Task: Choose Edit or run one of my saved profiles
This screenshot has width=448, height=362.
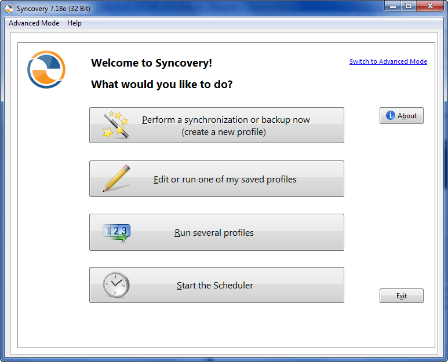Action: click(225, 180)
